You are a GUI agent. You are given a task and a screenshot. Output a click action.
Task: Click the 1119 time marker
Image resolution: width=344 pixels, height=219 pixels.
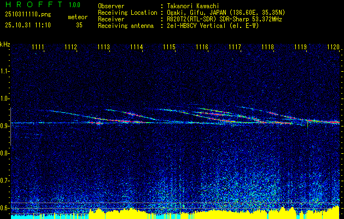[300, 47]
